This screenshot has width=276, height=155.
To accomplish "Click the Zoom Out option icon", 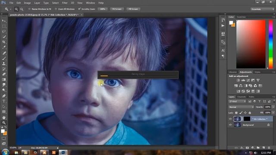I will point(22,9).
